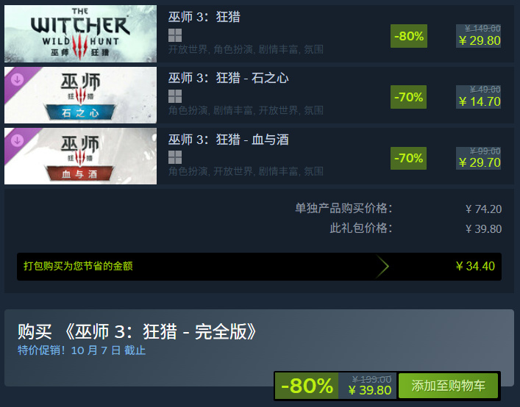Click Windows icon for 石之心 DLC
This screenshot has width=520, height=407.
175,96
